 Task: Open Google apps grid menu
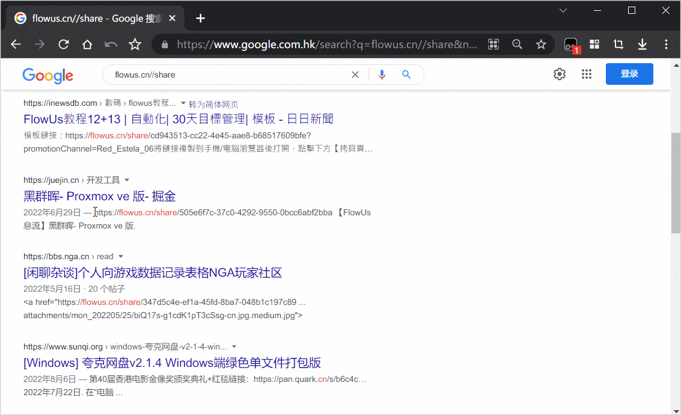click(x=587, y=74)
